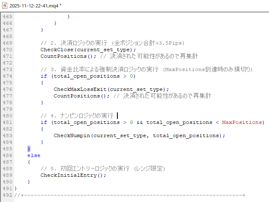Click line number 481 in the gutter

[7, 122]
